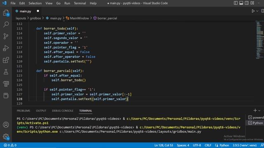Click Ln 128, Col 53 status item
This screenshot has height=148, width=264.
click(x=164, y=145)
